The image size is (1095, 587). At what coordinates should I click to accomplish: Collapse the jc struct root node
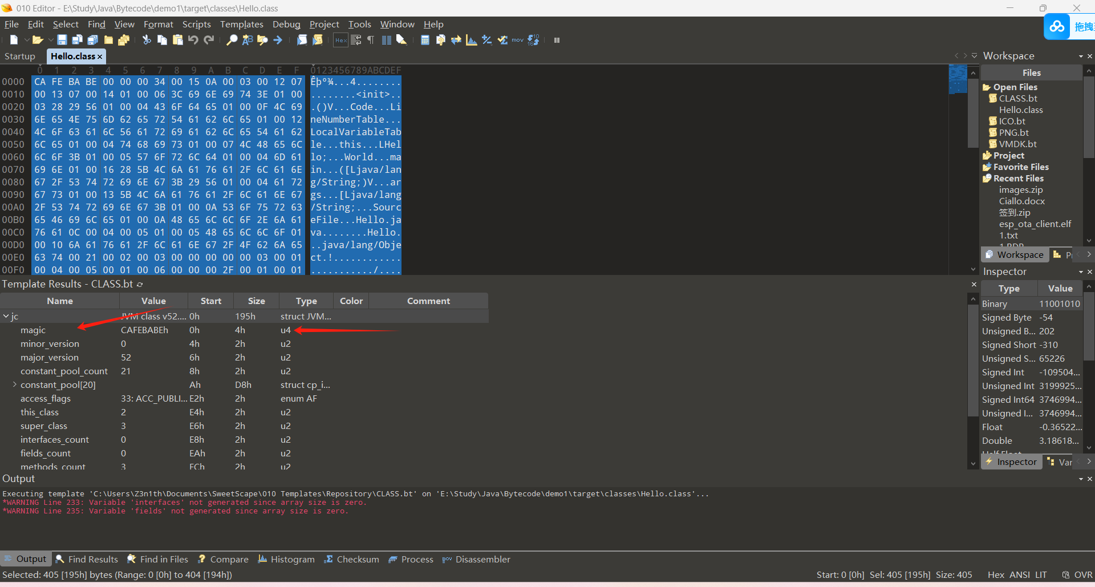pyautogui.click(x=6, y=316)
